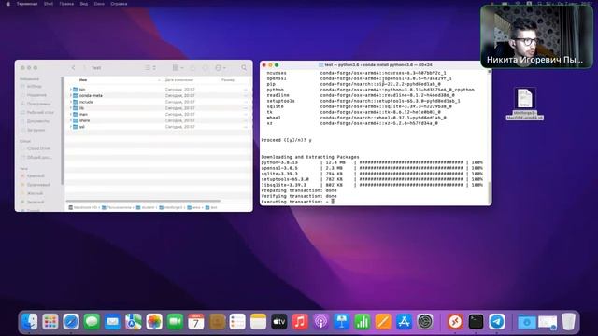Image resolution: width=598 pixels, height=336 pixels.
Task: Launch Safari from Dock
Action: click(71, 322)
